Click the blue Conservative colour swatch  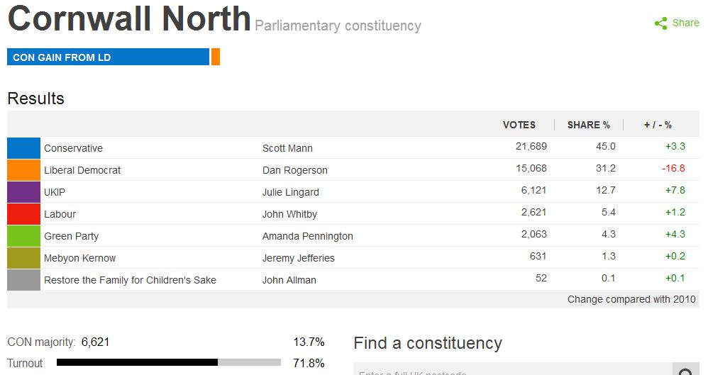click(23, 148)
